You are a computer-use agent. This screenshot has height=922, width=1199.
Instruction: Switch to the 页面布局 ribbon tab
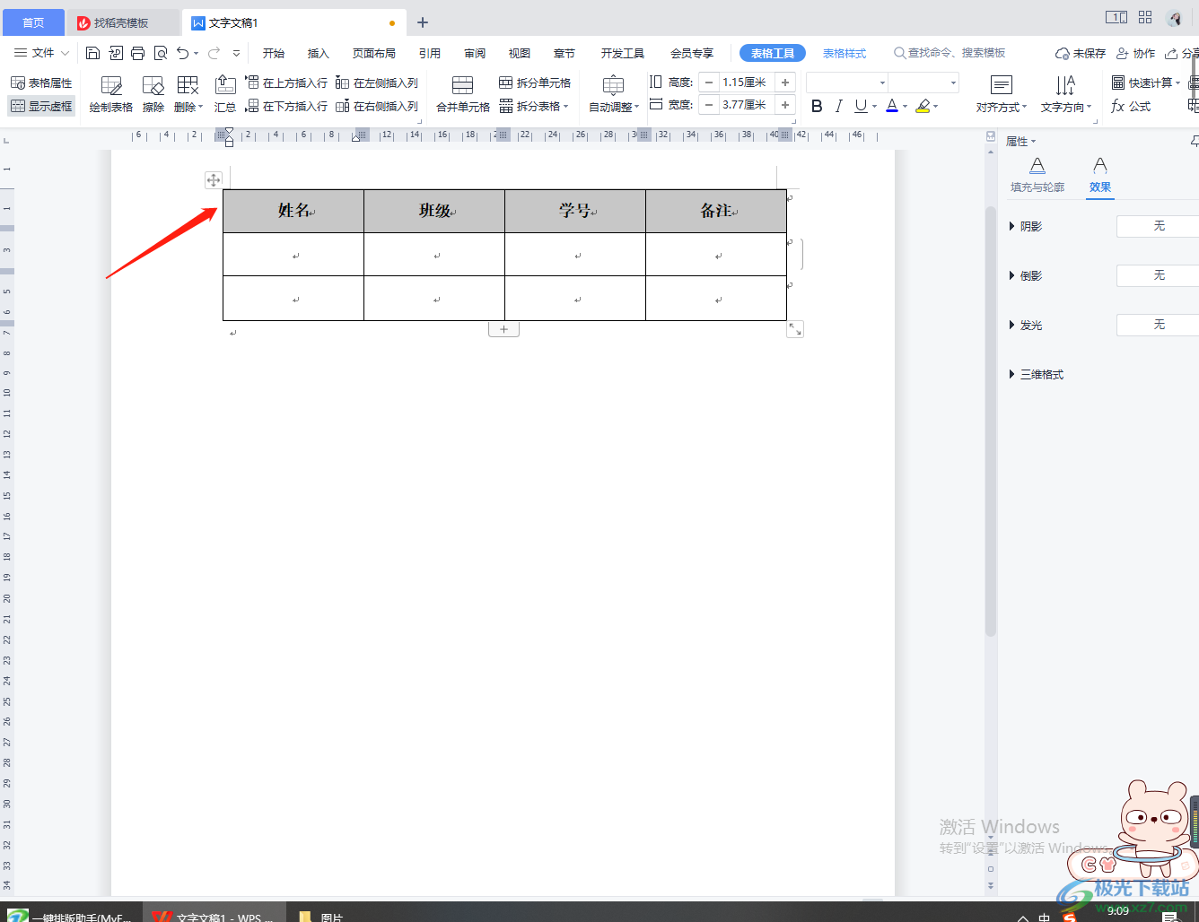pos(374,53)
